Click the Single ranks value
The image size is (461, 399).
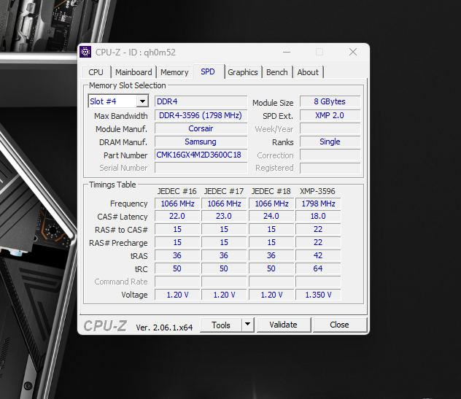[x=330, y=142]
